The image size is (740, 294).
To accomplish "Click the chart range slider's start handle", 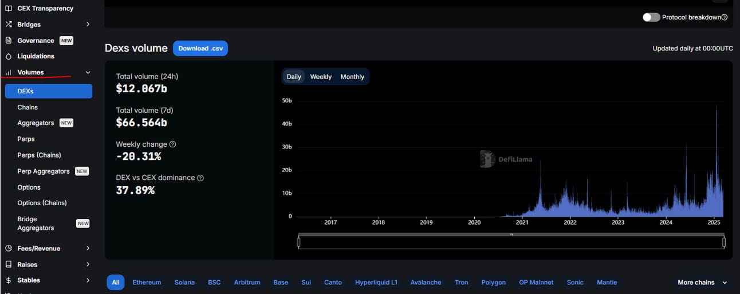I will tap(298, 242).
